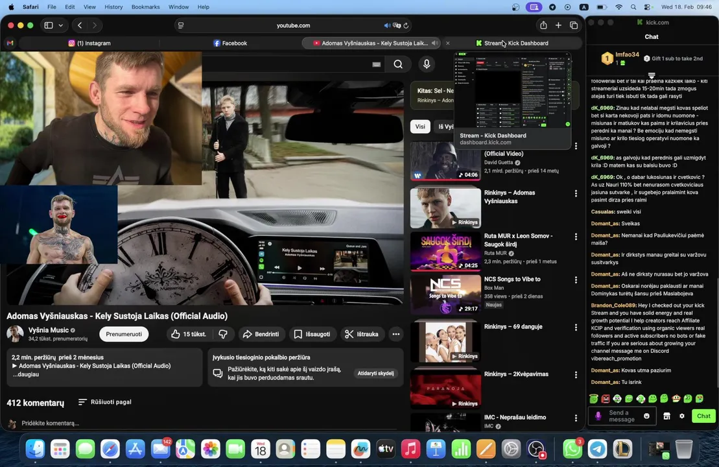719x467 pixels.
Task: Open the Kick chat shop icon
Action: click(x=666, y=416)
